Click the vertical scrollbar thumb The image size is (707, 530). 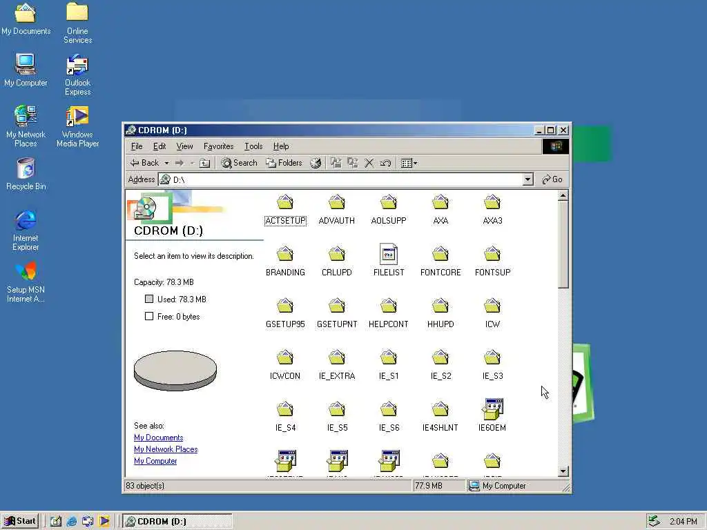click(563, 245)
